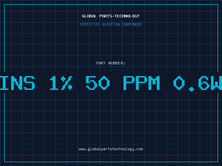Click the GLOBAL PARTS-TECHNOLOGY heading

coord(111,16)
